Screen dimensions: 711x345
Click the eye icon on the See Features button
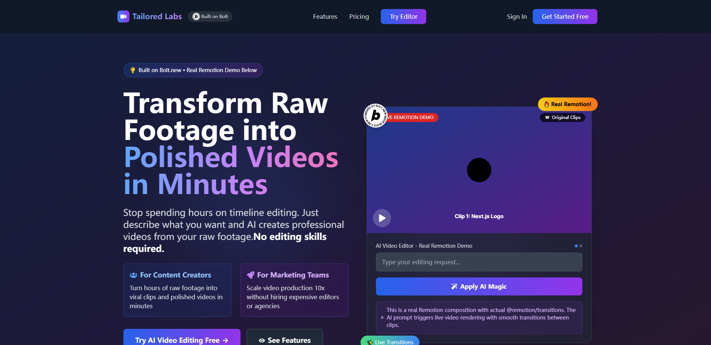[x=262, y=340]
